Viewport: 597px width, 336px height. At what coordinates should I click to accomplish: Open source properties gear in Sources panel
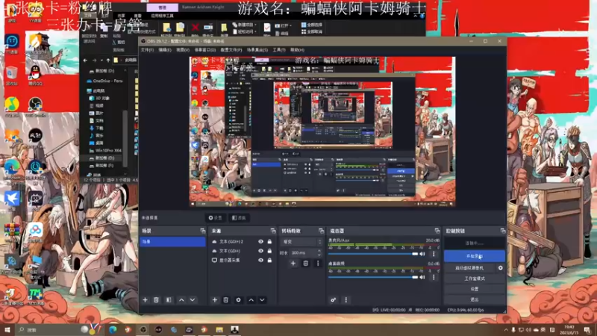[238, 300]
